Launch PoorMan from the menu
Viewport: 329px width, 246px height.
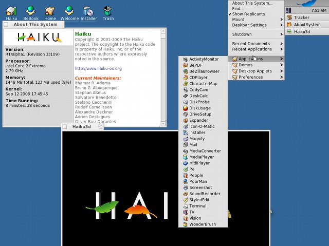(x=203, y=181)
